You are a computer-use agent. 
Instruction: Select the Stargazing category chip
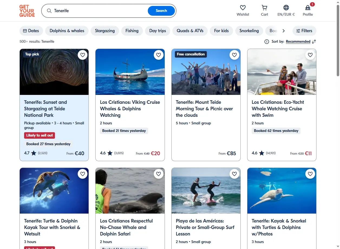click(x=105, y=31)
